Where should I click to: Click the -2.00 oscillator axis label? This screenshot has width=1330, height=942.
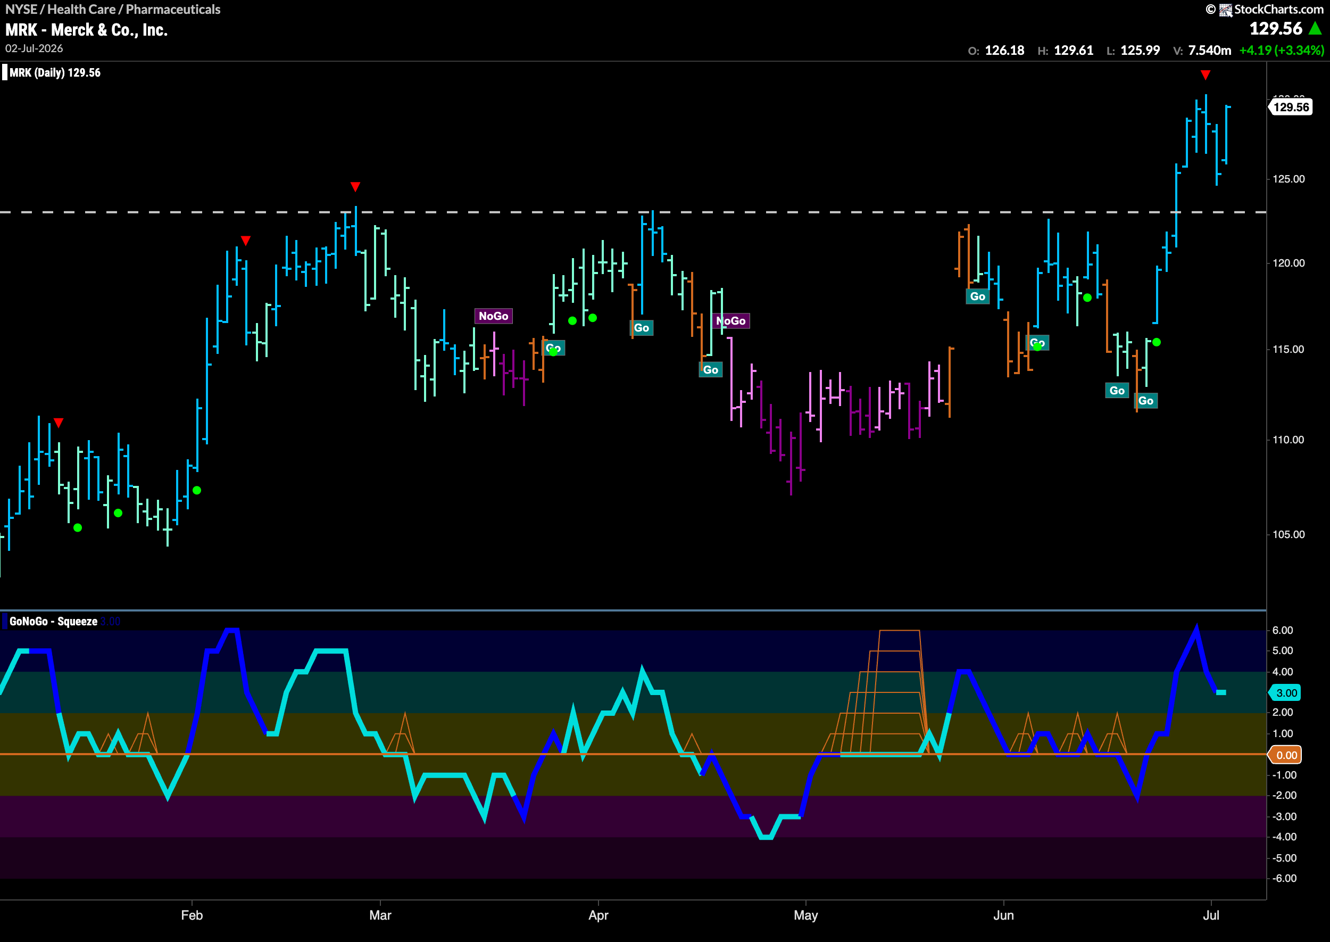coord(1284,795)
